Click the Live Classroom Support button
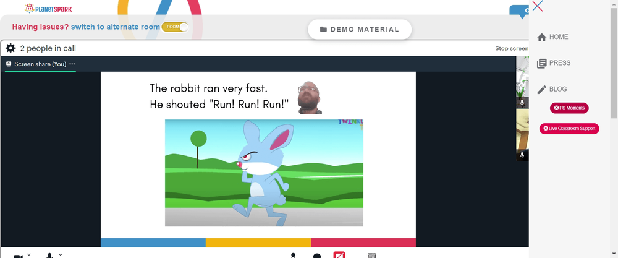 [569, 128]
